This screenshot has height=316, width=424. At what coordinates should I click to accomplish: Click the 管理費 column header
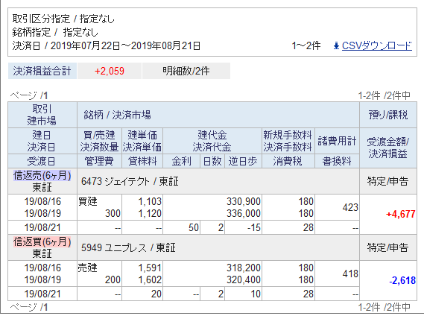pyautogui.click(x=99, y=161)
